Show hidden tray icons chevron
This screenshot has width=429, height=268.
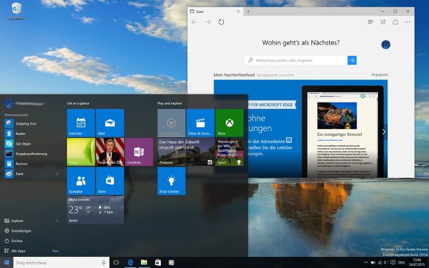coord(366,263)
